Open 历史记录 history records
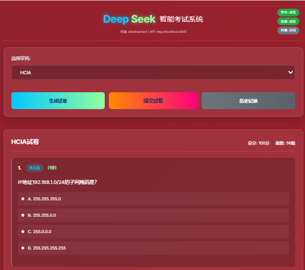305x270 pixels. tap(248, 101)
